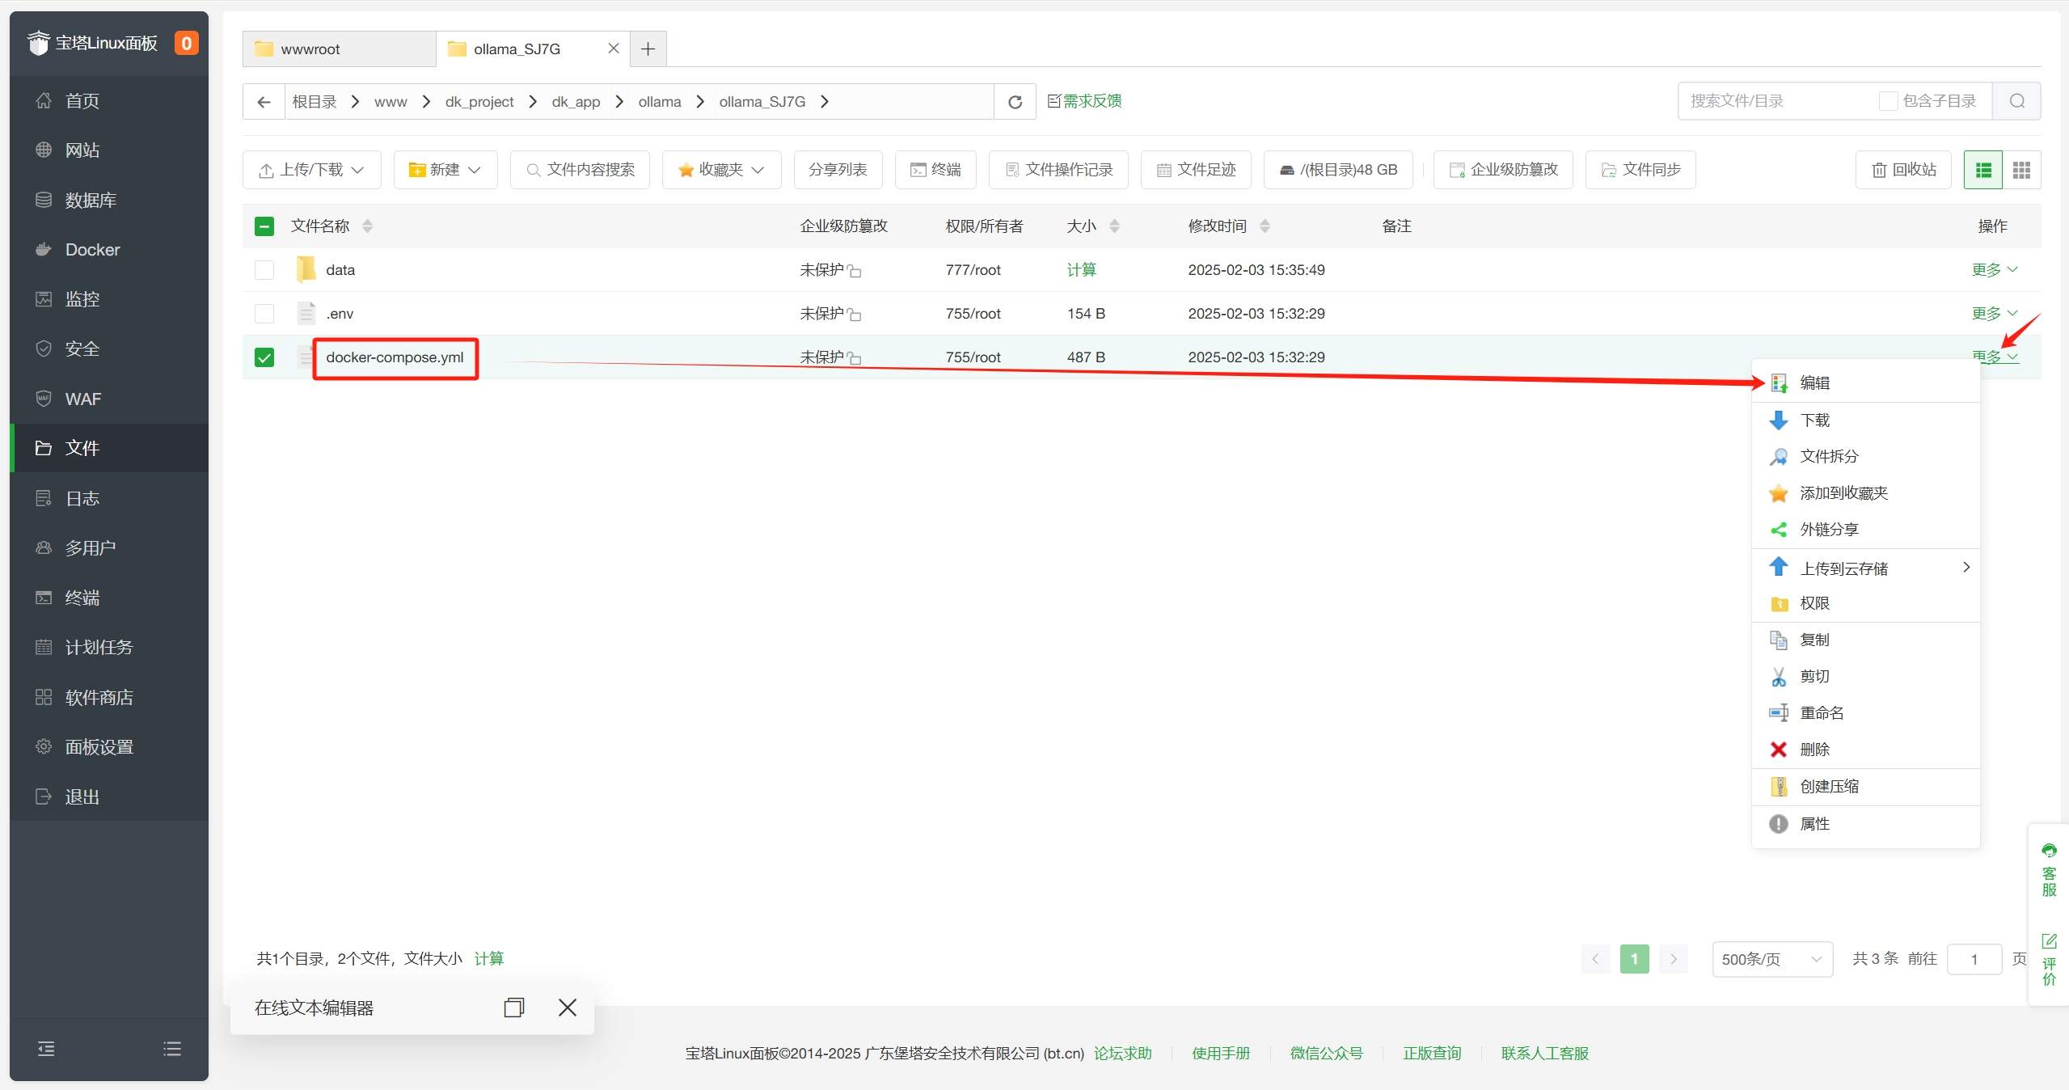
Task: Switch to the wwwroot tab
Action: [x=340, y=49]
